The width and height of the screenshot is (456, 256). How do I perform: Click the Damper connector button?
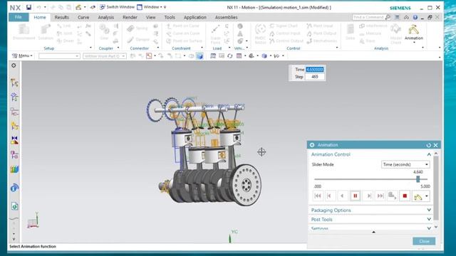tap(138, 40)
